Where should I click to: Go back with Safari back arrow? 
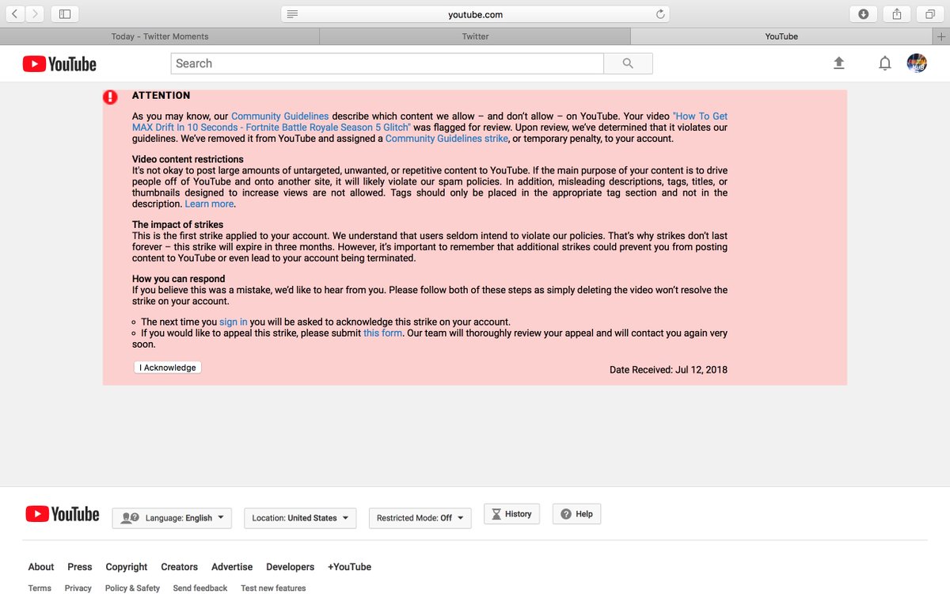(15, 14)
